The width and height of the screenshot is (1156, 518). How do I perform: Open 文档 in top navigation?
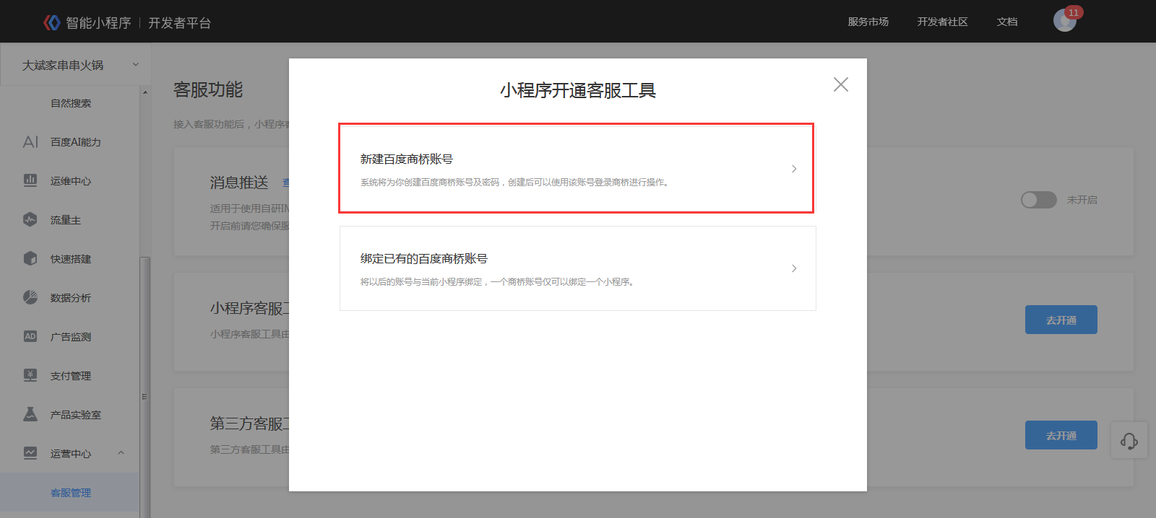[1007, 22]
